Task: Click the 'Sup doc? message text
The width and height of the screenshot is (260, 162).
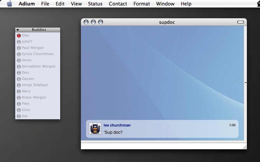Action: click(113, 132)
